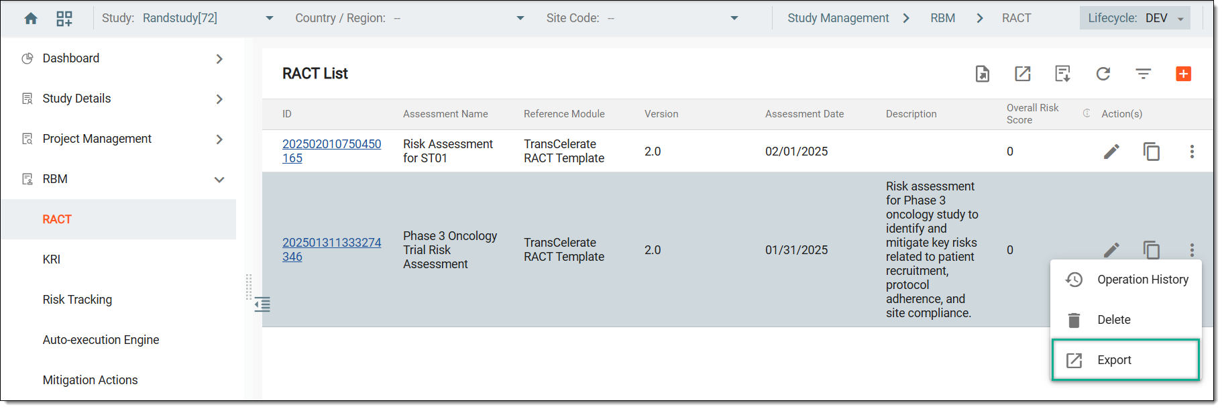The width and height of the screenshot is (1222, 409).
Task: Click the Assessment Date column header
Action: click(x=804, y=114)
